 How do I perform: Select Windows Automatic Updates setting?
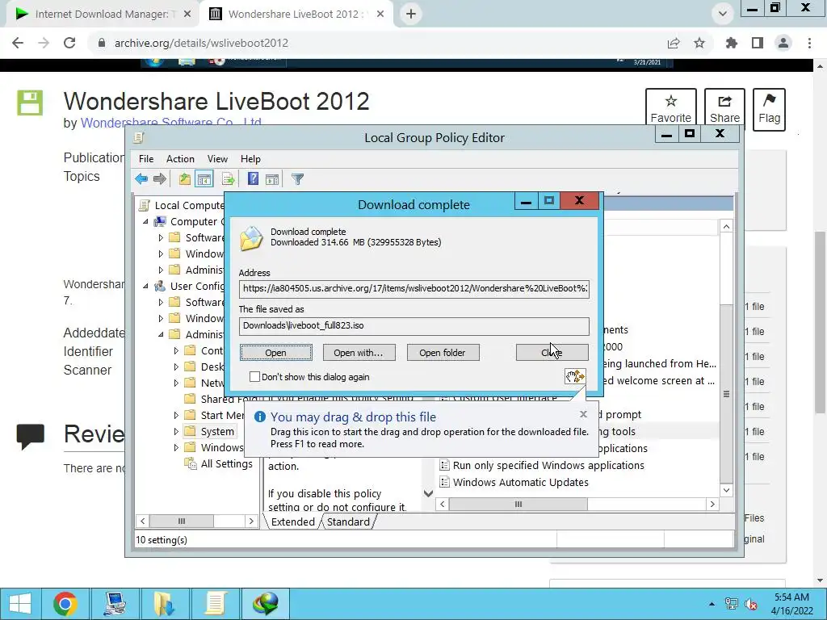pyautogui.click(x=521, y=482)
